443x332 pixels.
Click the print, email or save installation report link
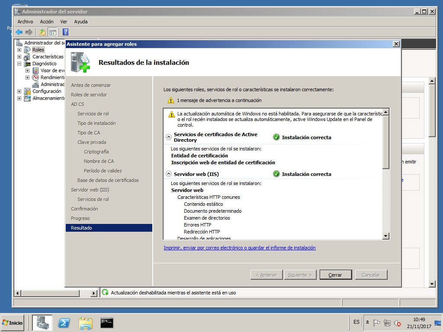tap(240, 248)
